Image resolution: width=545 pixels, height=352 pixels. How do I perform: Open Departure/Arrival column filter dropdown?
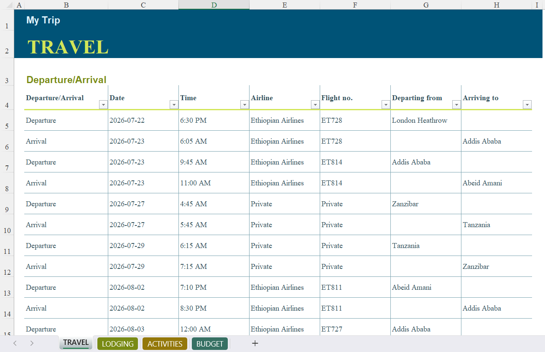pyautogui.click(x=103, y=105)
